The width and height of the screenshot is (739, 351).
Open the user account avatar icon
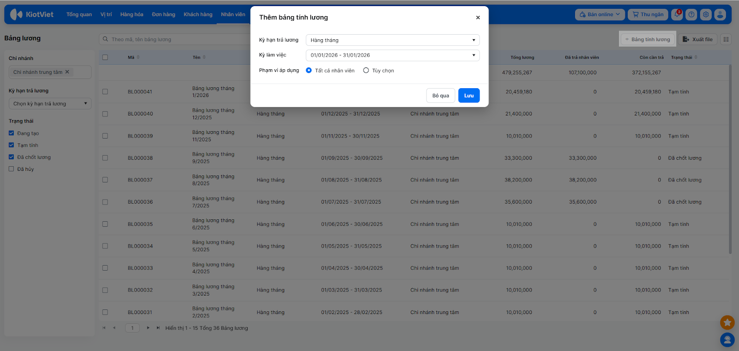tap(720, 14)
